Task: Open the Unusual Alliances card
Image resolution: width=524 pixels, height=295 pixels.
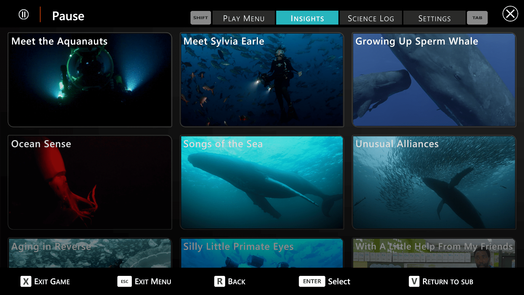Action: pos(434,182)
